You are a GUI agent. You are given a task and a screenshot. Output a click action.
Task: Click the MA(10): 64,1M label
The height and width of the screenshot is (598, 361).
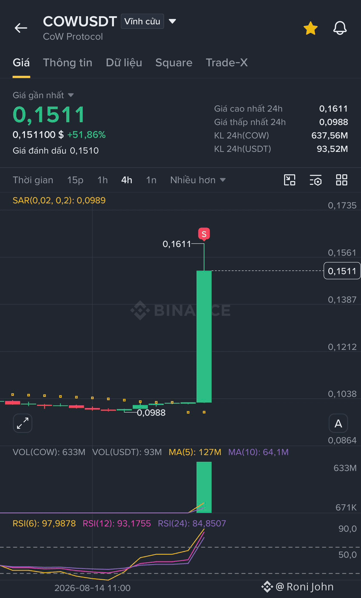tap(258, 452)
